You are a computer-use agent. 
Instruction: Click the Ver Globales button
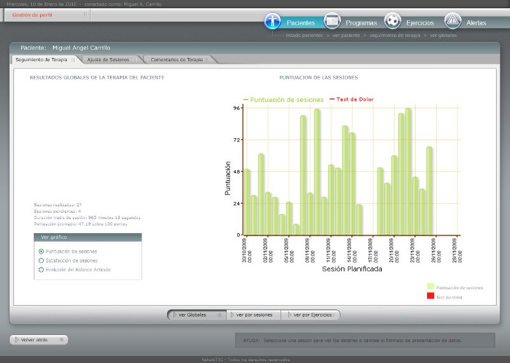tap(197, 315)
